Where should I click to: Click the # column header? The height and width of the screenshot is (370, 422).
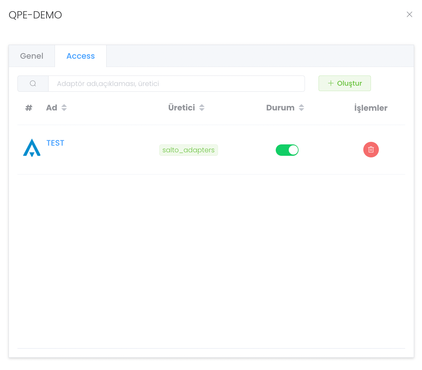point(29,108)
